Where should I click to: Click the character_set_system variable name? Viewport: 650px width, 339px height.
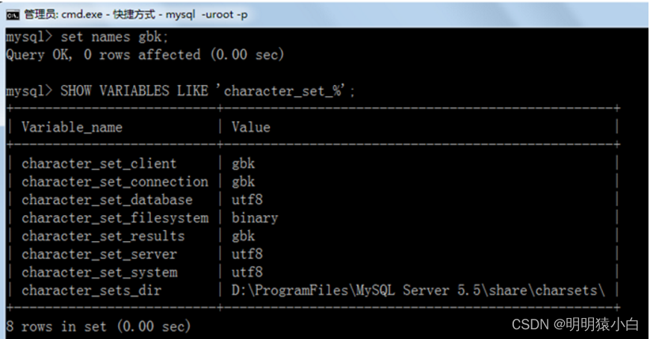tap(99, 272)
